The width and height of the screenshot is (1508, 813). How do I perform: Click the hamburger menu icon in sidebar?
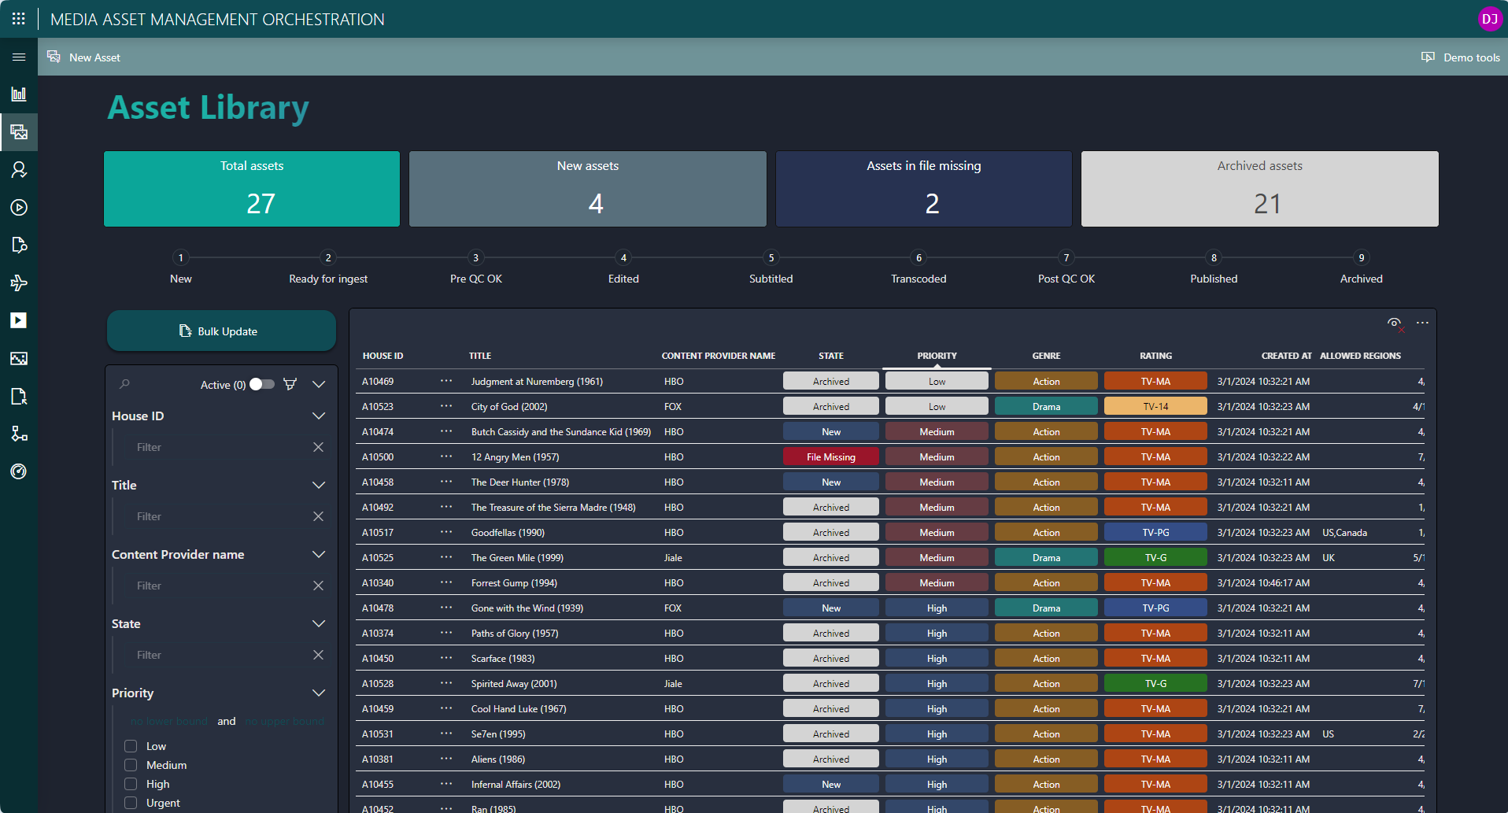[19, 57]
